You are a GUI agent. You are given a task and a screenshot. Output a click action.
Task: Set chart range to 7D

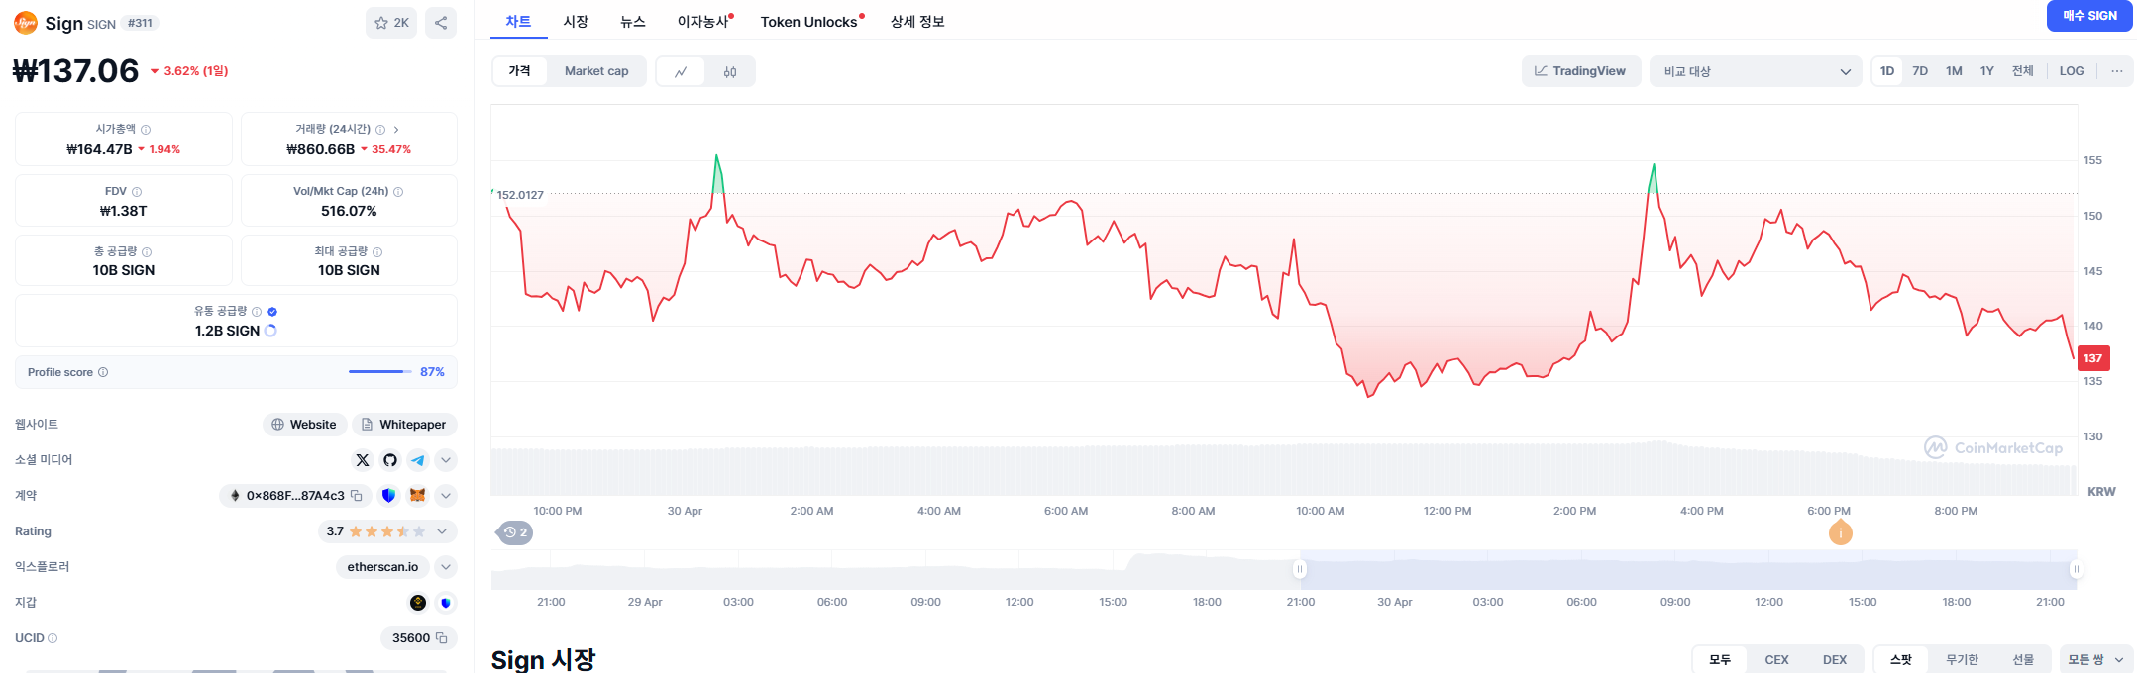click(x=1920, y=71)
